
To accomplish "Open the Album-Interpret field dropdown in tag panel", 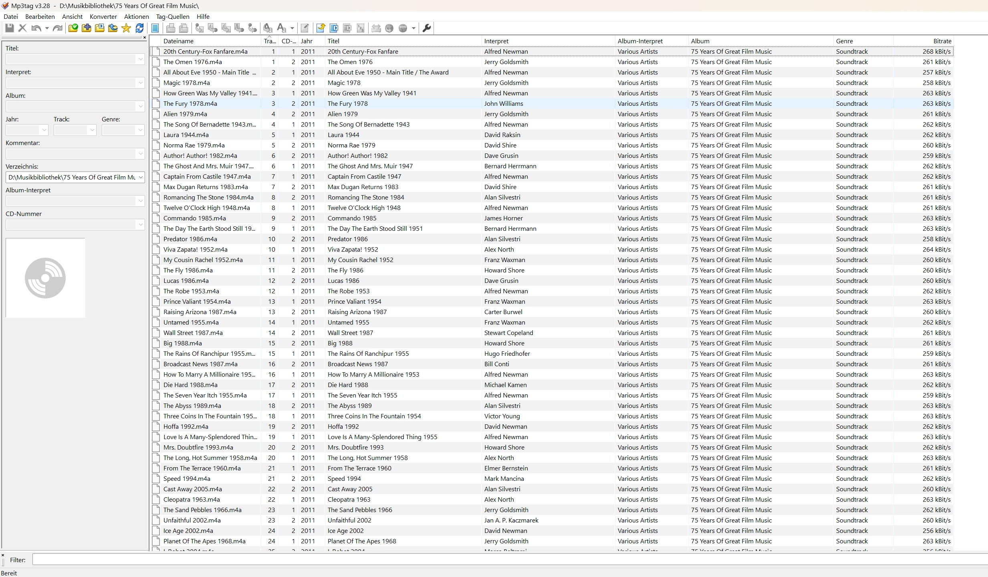I will (140, 201).
